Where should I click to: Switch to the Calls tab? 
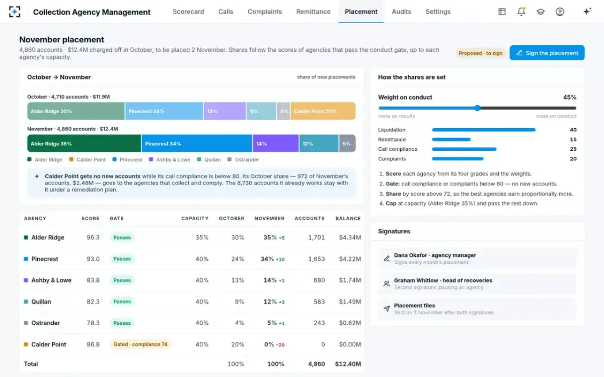(226, 12)
